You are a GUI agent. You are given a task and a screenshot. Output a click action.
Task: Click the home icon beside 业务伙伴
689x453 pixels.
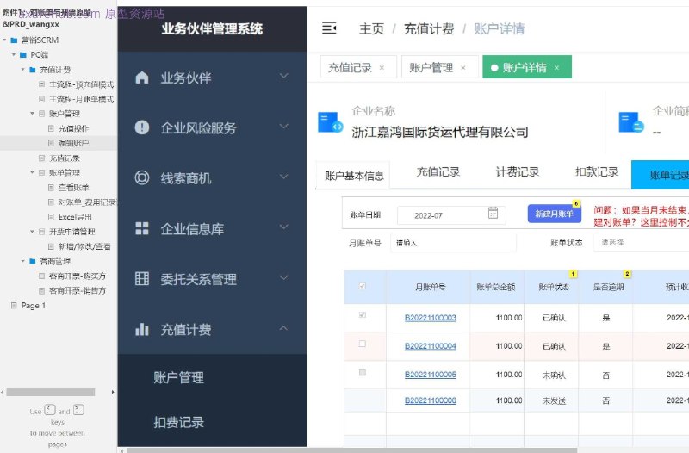pos(142,78)
